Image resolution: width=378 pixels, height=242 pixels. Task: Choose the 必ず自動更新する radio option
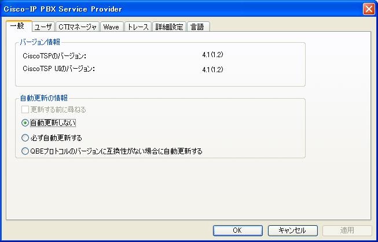25,138
